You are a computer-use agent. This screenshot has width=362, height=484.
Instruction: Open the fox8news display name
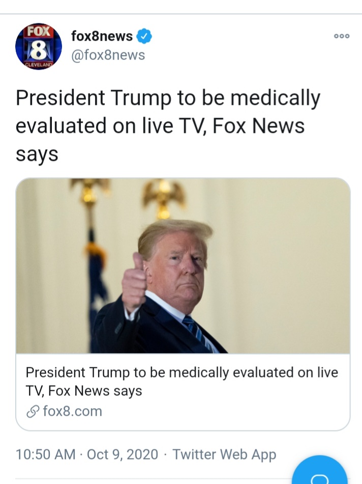click(102, 36)
